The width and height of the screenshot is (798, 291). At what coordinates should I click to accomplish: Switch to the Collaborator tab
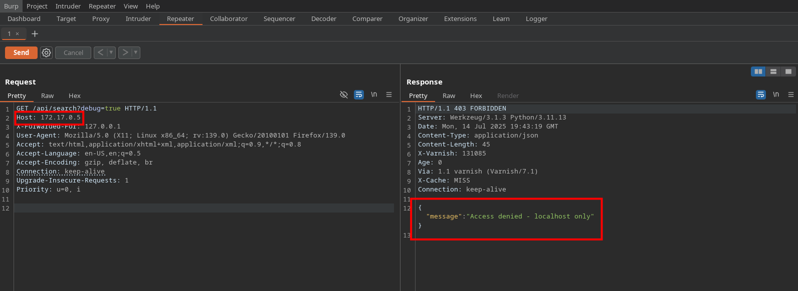[x=229, y=18]
